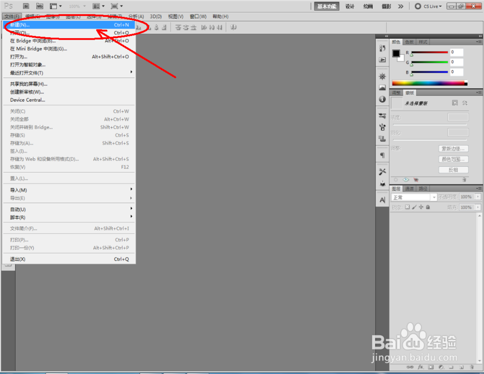Choose 在 Bridge 中浏览(B)... menu item
Viewport: 484px width, 374px height.
coord(69,41)
